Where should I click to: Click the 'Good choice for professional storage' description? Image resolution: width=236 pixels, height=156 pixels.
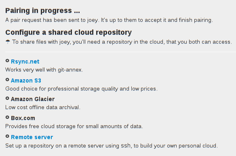click(81, 89)
